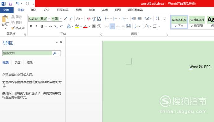This screenshot has height=122, width=214.
Task: Click the Increase Indent icon
Action: tap(139, 19)
